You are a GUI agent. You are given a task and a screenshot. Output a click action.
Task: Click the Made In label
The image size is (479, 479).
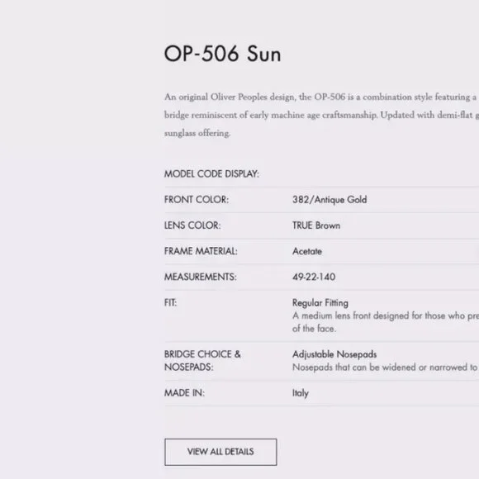coord(184,392)
